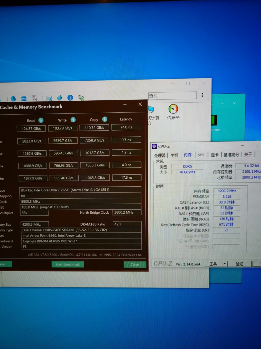The image size is (261, 349).
Task: Open the three-dot menu beside the search box
Action: [x=202, y=95]
